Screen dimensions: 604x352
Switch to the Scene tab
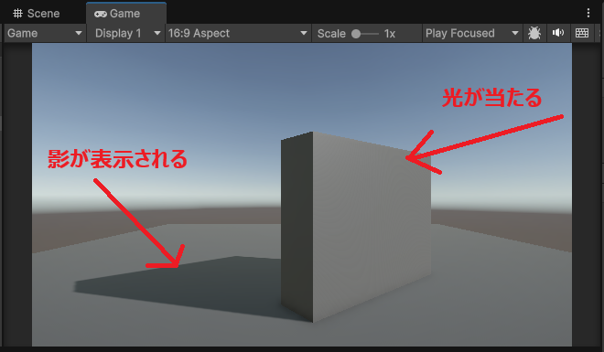pyautogui.click(x=37, y=14)
